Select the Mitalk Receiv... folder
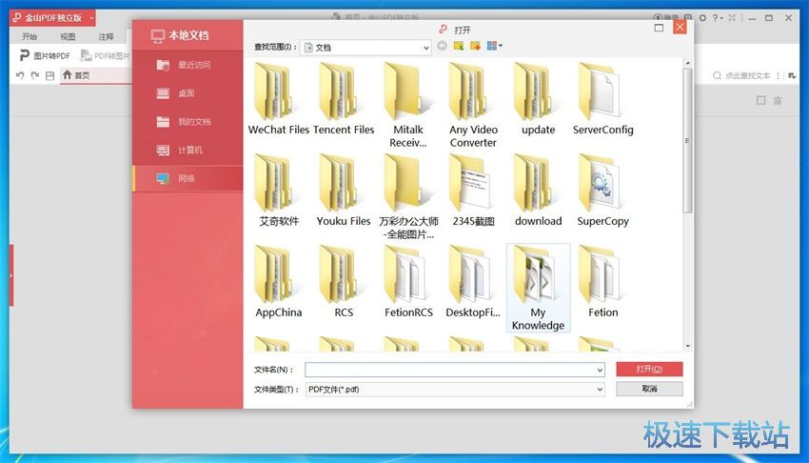This screenshot has width=809, height=463. point(408,106)
